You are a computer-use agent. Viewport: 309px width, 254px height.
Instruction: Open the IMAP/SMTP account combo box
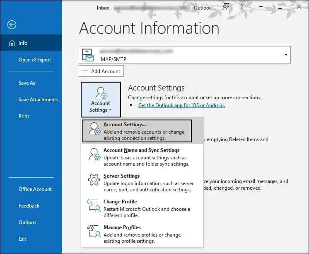[184, 55]
